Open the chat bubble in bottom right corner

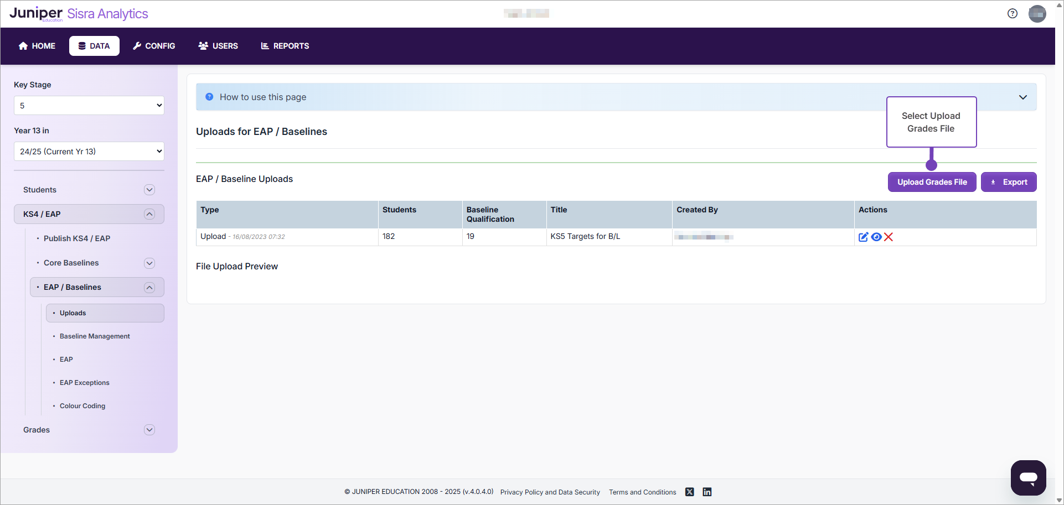click(1028, 477)
